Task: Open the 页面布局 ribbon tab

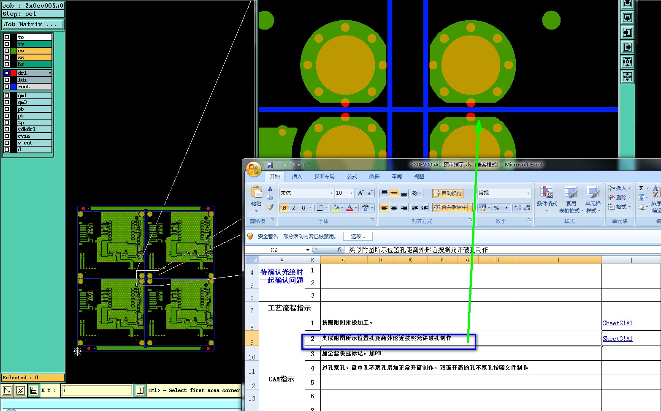Action: tap(324, 177)
